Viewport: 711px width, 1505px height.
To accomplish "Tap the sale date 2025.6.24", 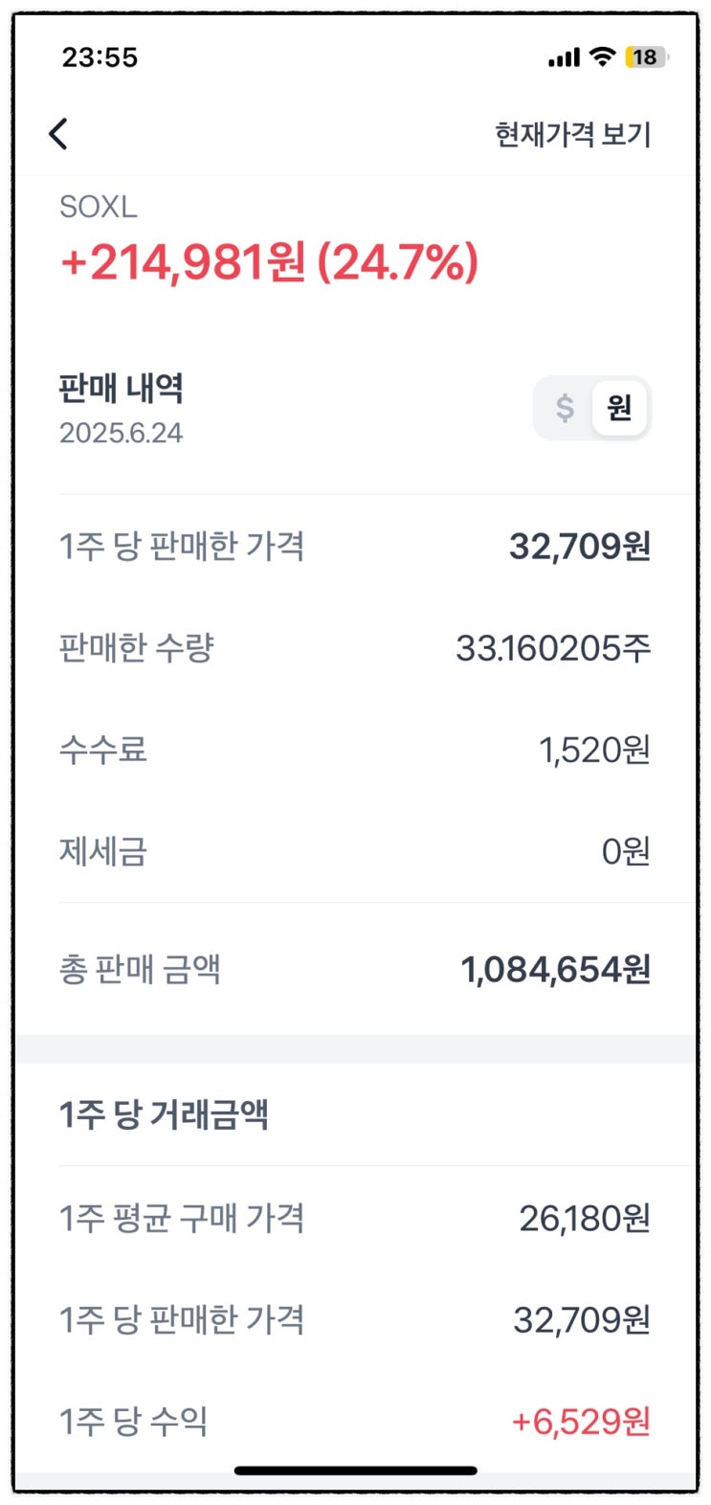I will tap(121, 433).
